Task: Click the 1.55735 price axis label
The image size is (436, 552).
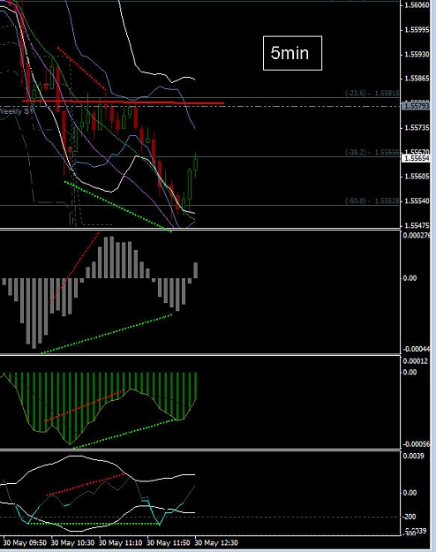Action: [417, 127]
